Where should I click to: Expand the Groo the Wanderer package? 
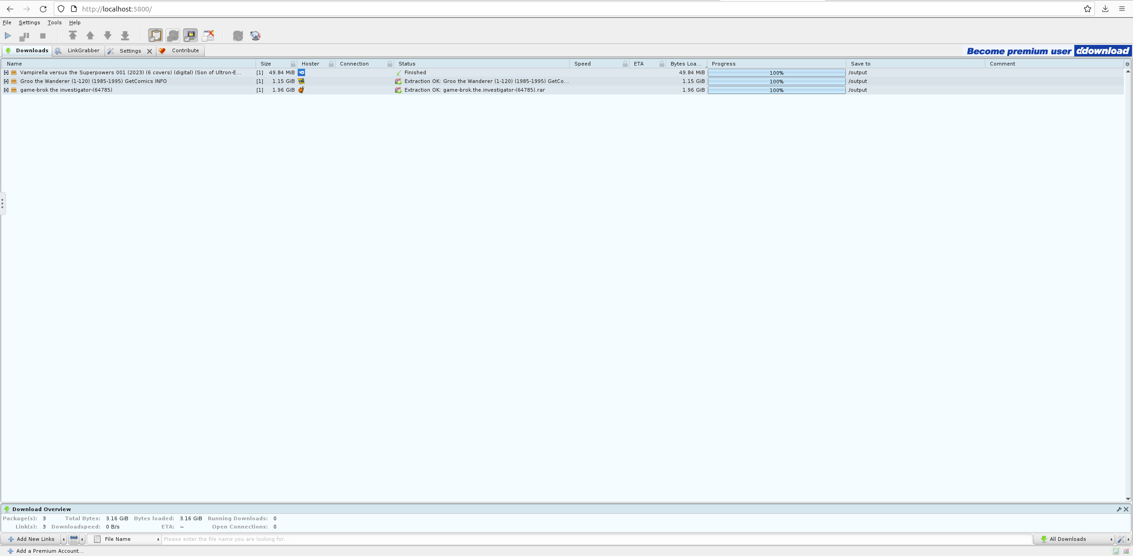6,82
